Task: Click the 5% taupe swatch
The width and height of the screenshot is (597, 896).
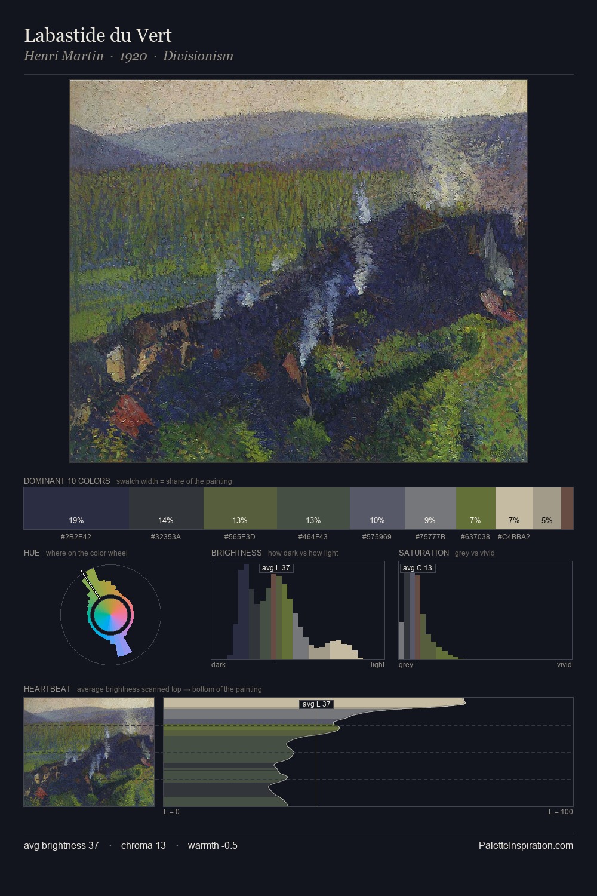Action: 547,508
